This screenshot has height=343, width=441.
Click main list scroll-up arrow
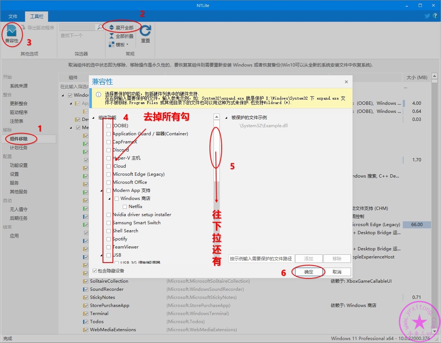(x=434, y=76)
